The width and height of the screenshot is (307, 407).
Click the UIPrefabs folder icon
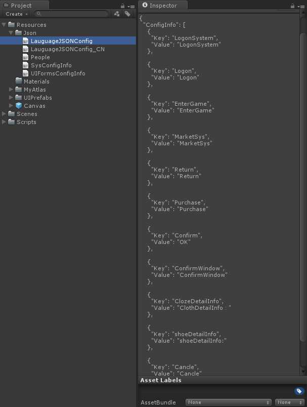pos(18,97)
